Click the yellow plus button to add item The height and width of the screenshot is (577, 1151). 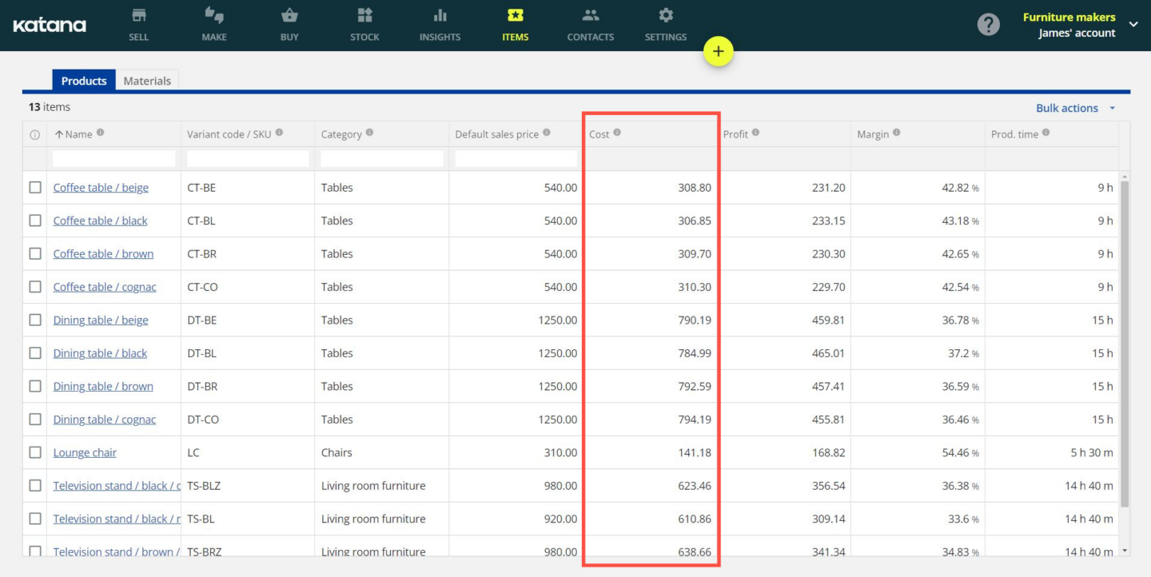click(718, 50)
